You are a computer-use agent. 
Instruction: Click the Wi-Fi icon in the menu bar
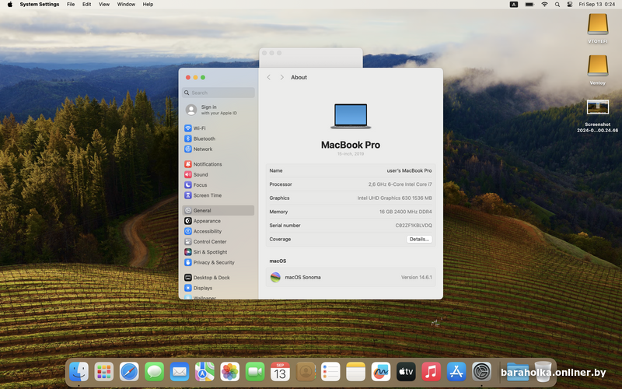coord(545,5)
